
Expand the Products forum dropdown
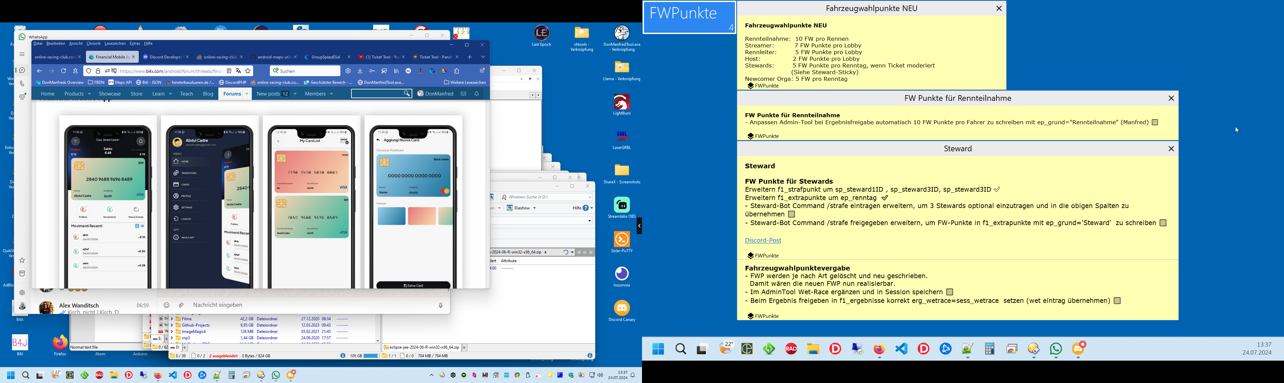pyautogui.click(x=89, y=94)
